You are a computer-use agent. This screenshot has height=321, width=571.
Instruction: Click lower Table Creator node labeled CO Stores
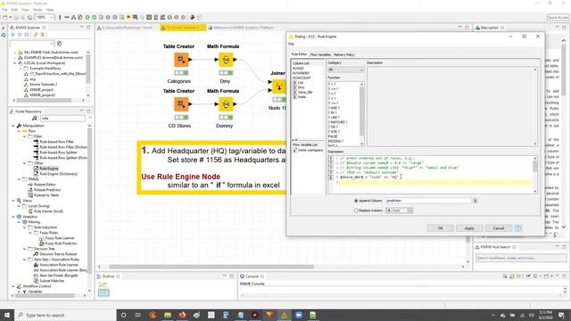[181, 104]
